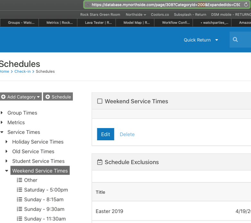The image size is (251, 223).
Task: Open the Check-in breadcrumb link
Action: point(22,71)
